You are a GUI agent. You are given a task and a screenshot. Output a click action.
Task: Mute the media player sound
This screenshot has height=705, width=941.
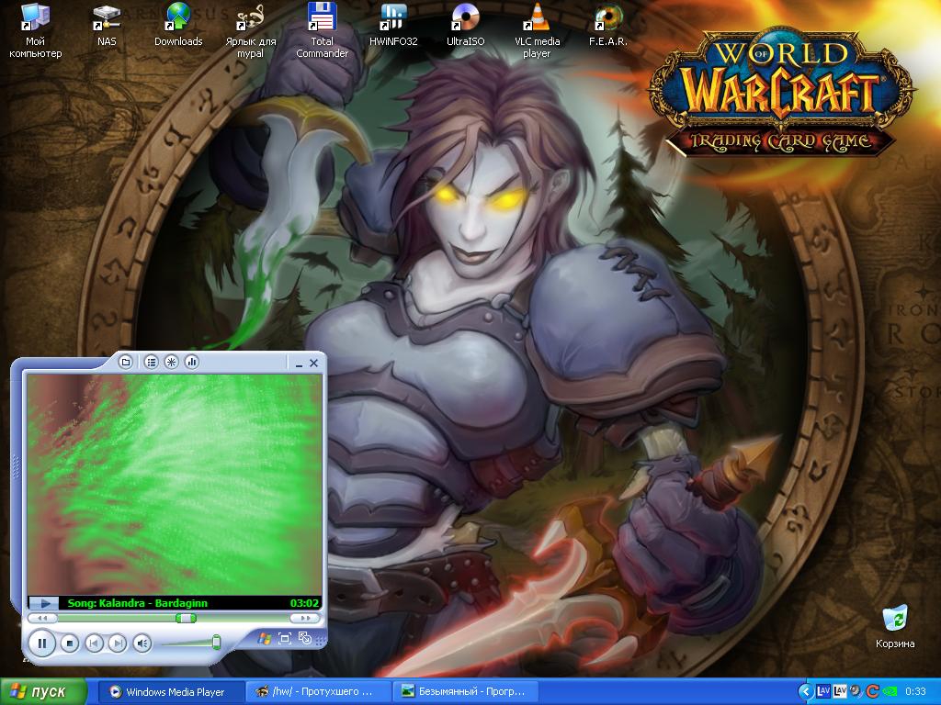pos(142,643)
